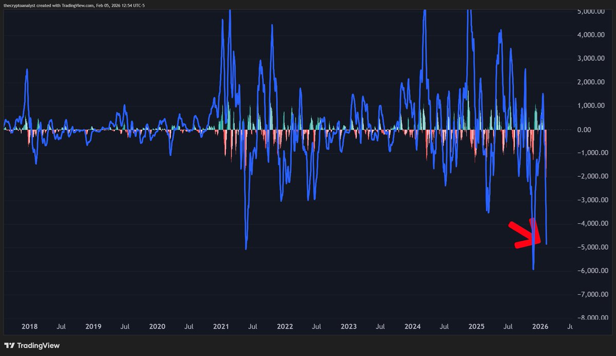
Task: Click the 2026 label on the time axis
Action: tap(542, 326)
